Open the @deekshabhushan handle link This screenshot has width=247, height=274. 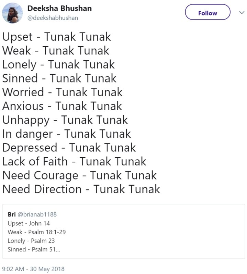coord(53,18)
